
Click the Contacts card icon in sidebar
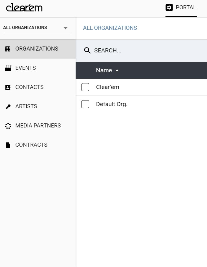pos(8,87)
